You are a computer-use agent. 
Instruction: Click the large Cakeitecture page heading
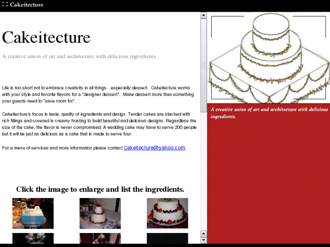[46, 38]
